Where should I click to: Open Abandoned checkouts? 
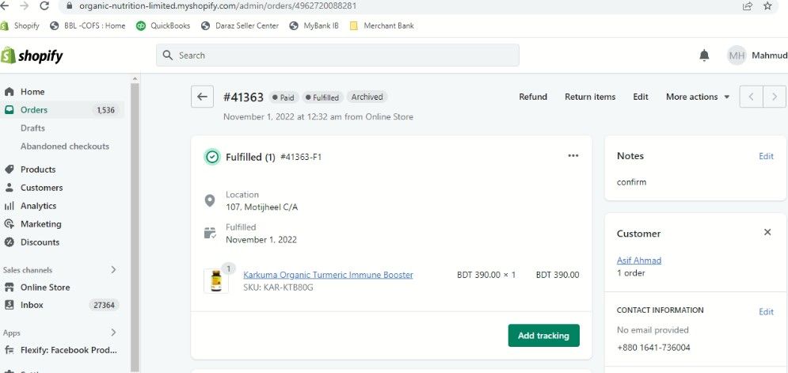pyautogui.click(x=65, y=147)
